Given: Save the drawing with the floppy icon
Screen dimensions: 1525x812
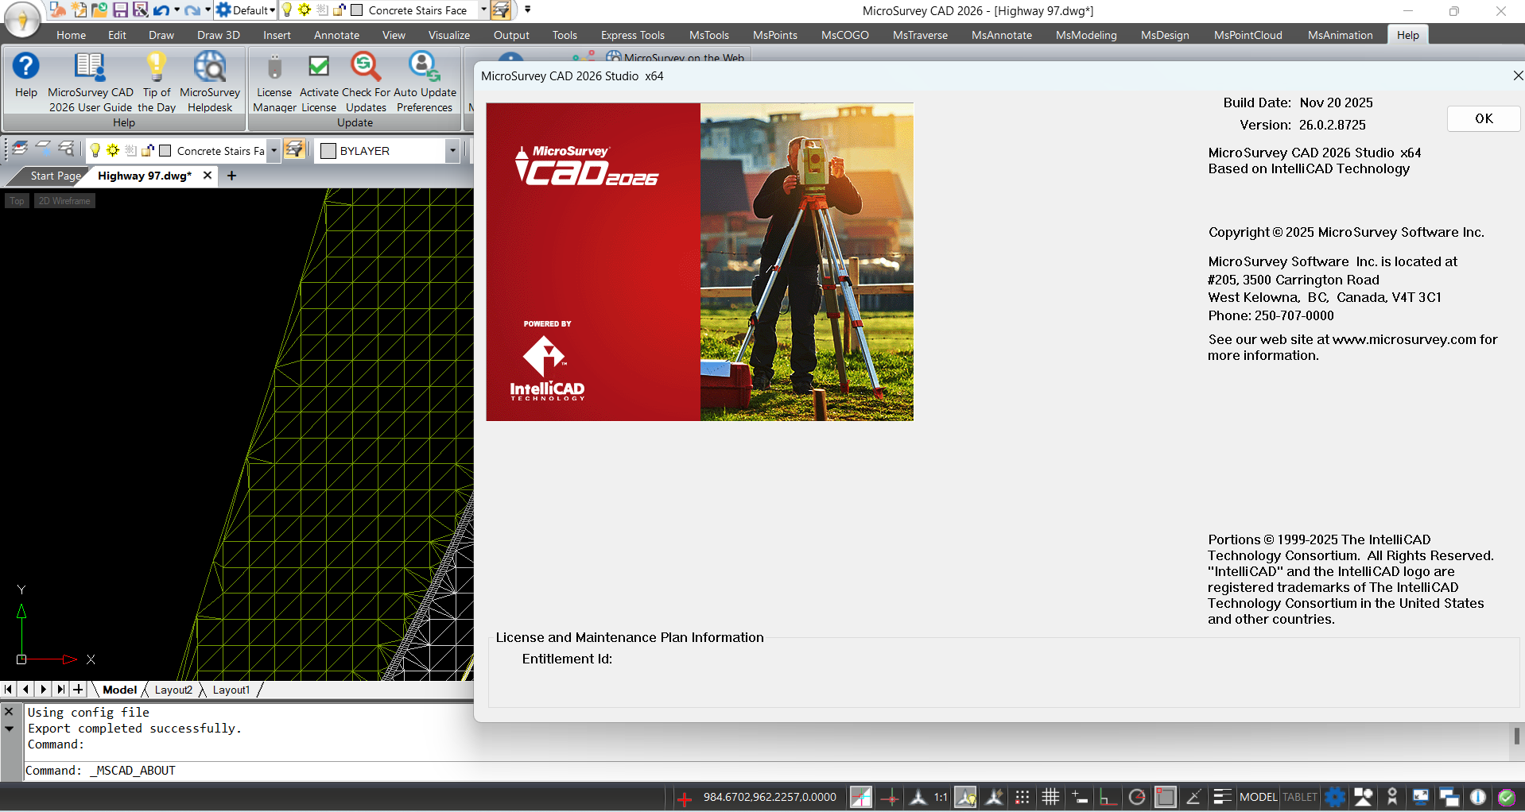Looking at the screenshot, I should (120, 10).
